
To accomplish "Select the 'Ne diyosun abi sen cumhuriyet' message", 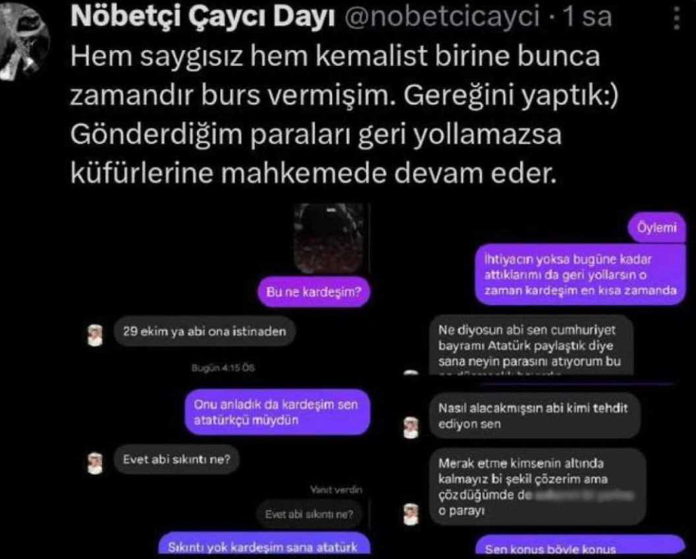I will pyautogui.click(x=531, y=346).
